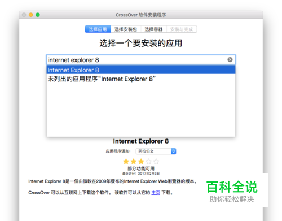Zoom the CrossOver window with the green button
The width and height of the screenshot is (282, 221).
[38, 15]
